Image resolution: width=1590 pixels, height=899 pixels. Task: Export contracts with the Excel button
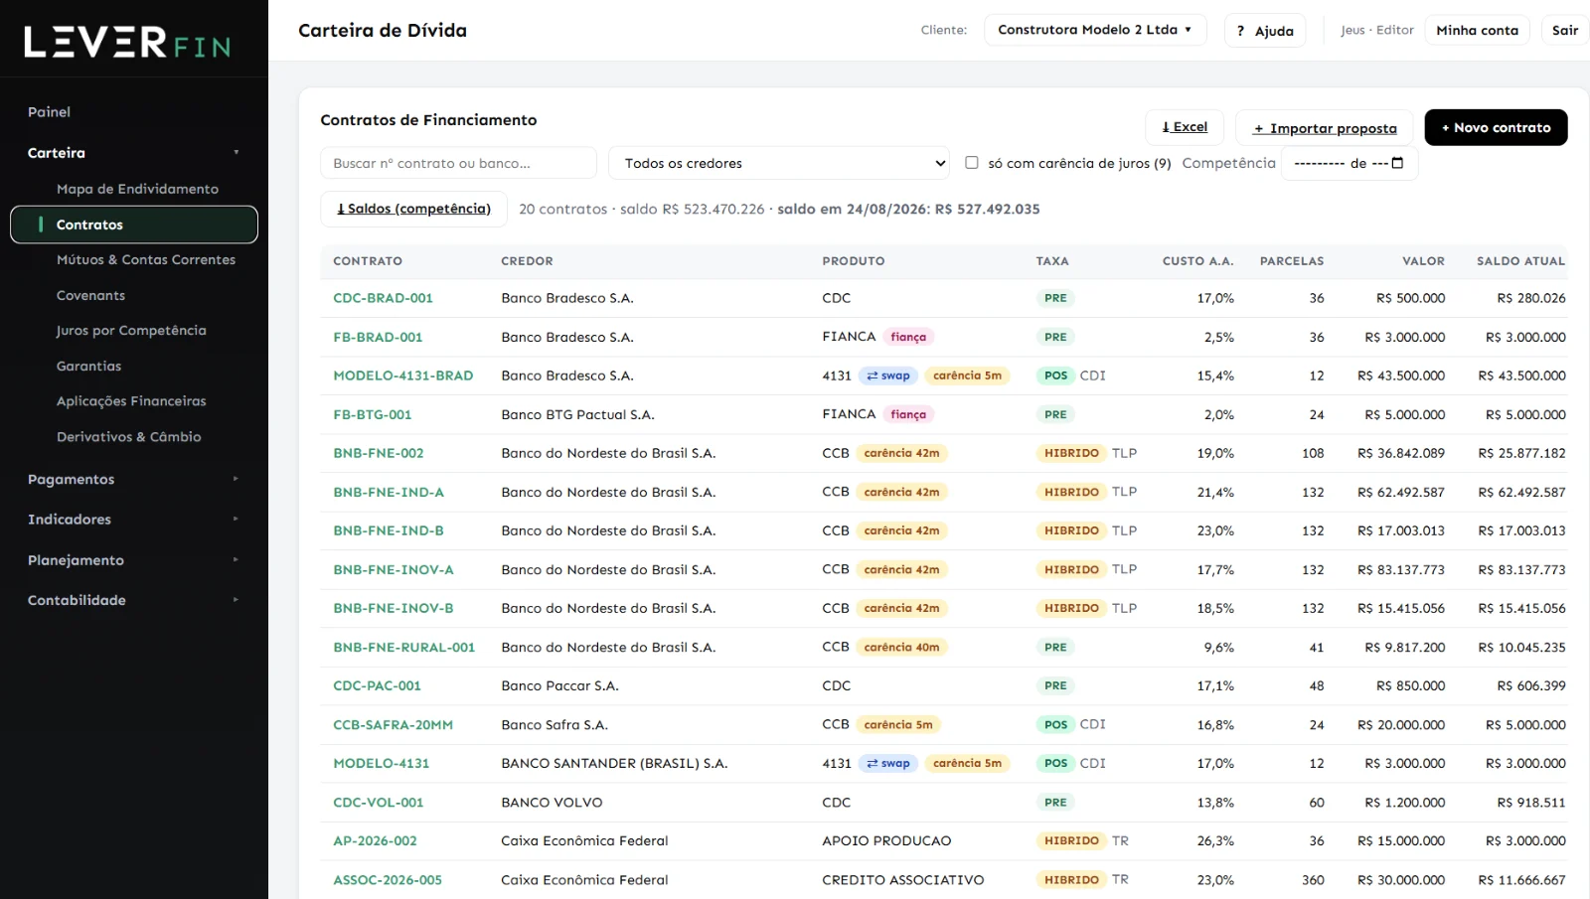(x=1185, y=127)
